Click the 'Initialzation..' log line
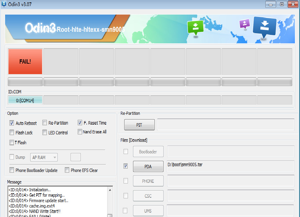Image resolution: width=300 pixels, height=217 pixels. coord(30,190)
